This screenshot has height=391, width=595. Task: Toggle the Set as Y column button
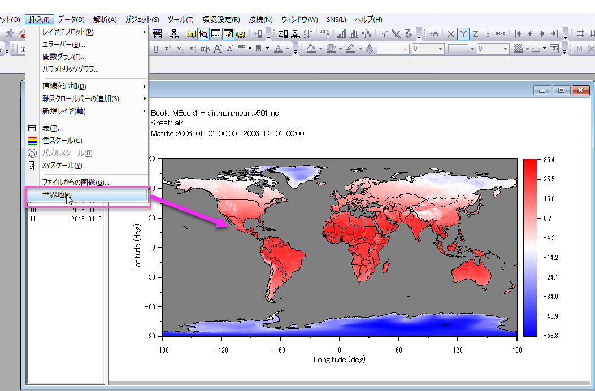coord(463,34)
